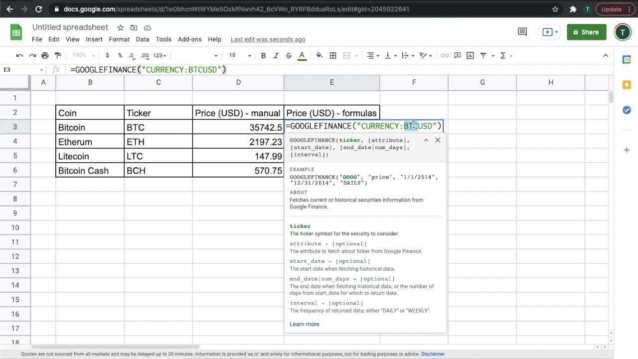Insert a comment from toolbar
638x359 pixels.
pos(457,55)
